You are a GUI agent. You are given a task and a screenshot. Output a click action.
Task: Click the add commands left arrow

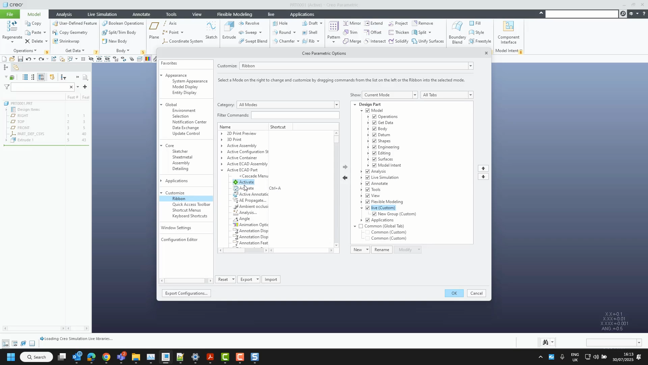345,178
